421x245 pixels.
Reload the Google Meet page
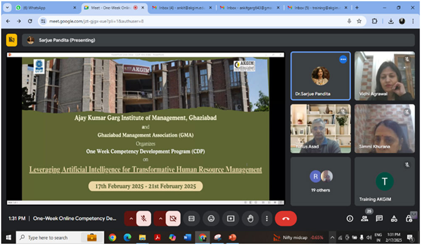coord(30,21)
